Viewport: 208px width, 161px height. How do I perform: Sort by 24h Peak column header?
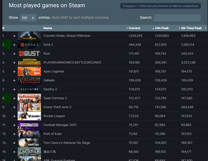tap(161, 28)
